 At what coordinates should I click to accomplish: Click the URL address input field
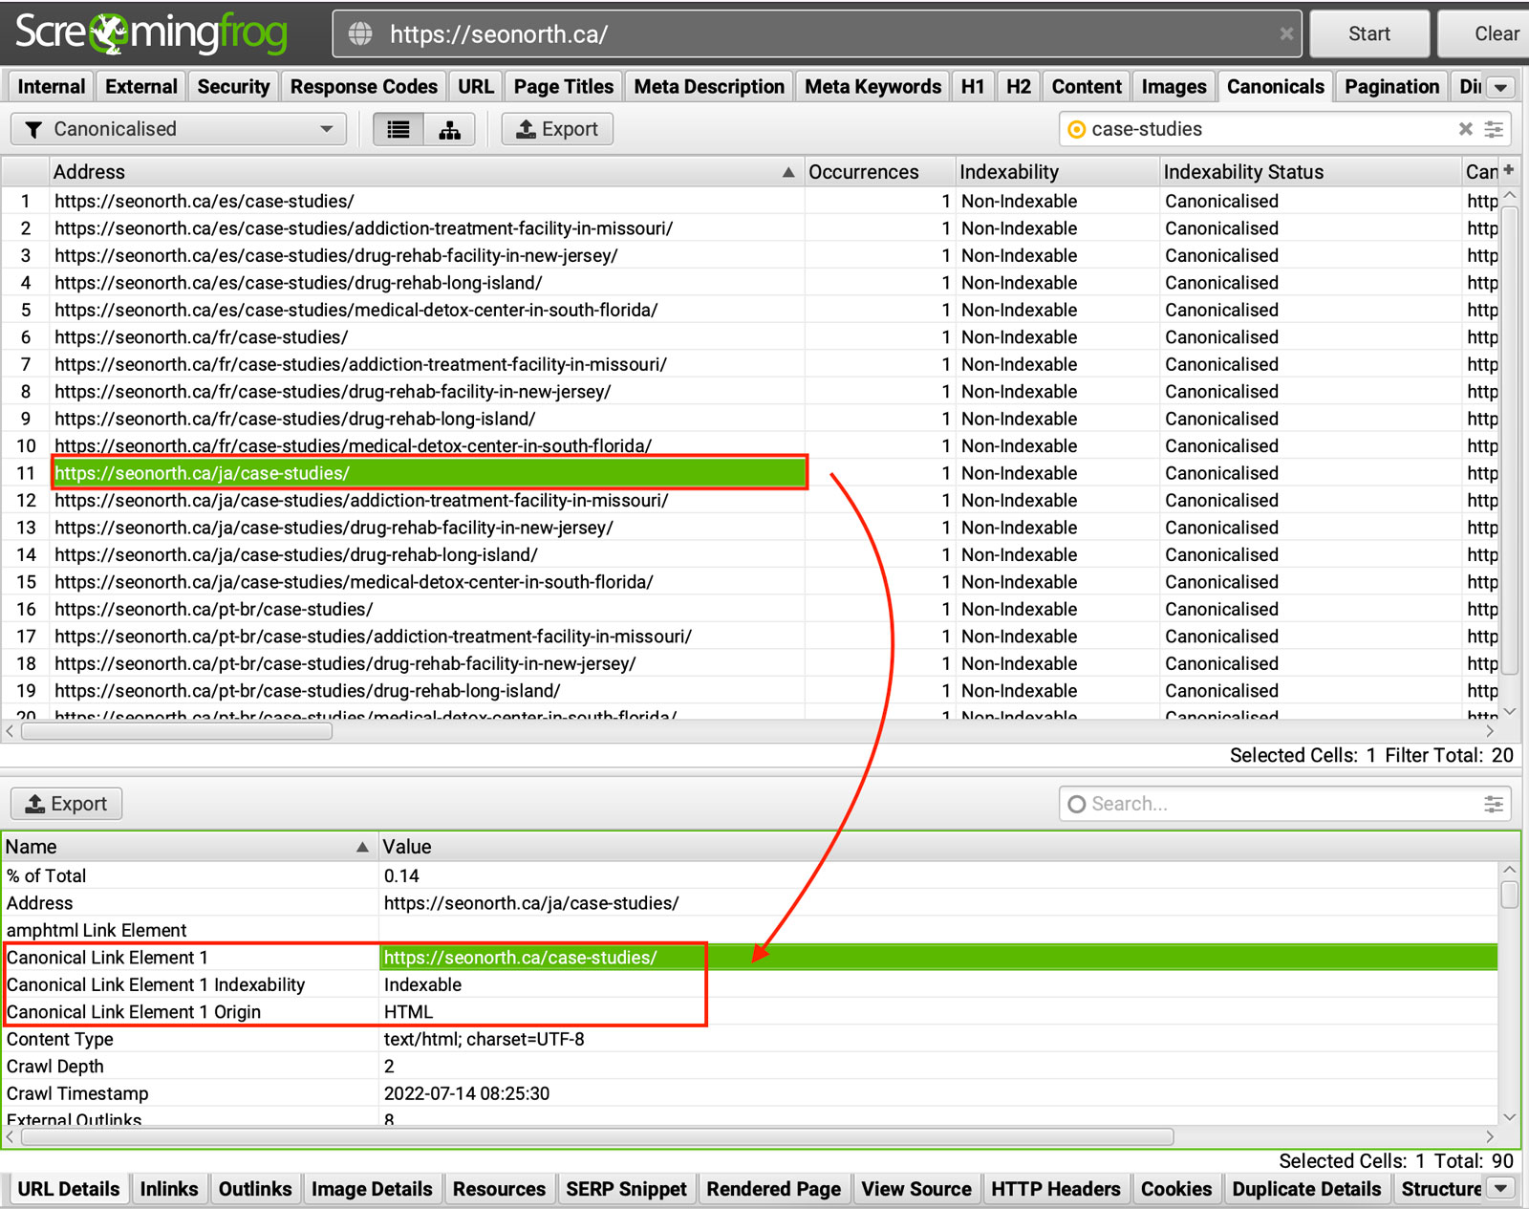click(x=817, y=34)
